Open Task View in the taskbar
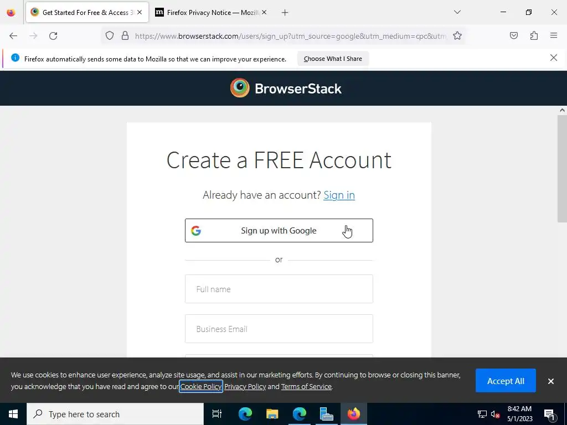 217,414
